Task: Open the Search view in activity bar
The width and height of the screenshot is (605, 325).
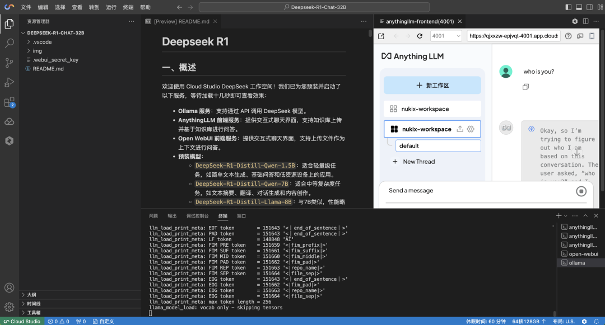Action: pos(9,43)
